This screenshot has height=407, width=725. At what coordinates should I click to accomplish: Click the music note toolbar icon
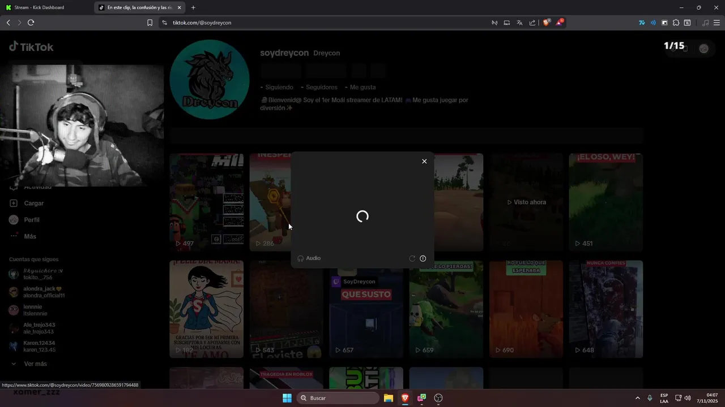pyautogui.click(x=705, y=23)
